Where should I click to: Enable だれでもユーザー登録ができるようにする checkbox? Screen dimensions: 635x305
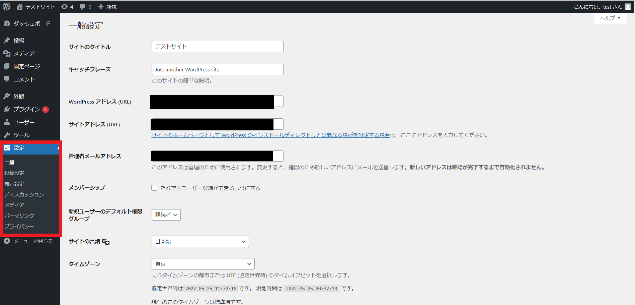pos(154,188)
